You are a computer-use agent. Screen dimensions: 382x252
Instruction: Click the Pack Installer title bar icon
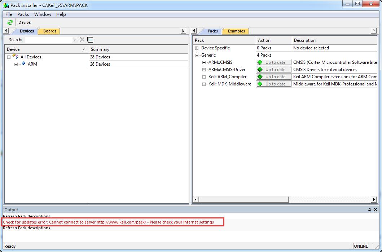click(6, 5)
